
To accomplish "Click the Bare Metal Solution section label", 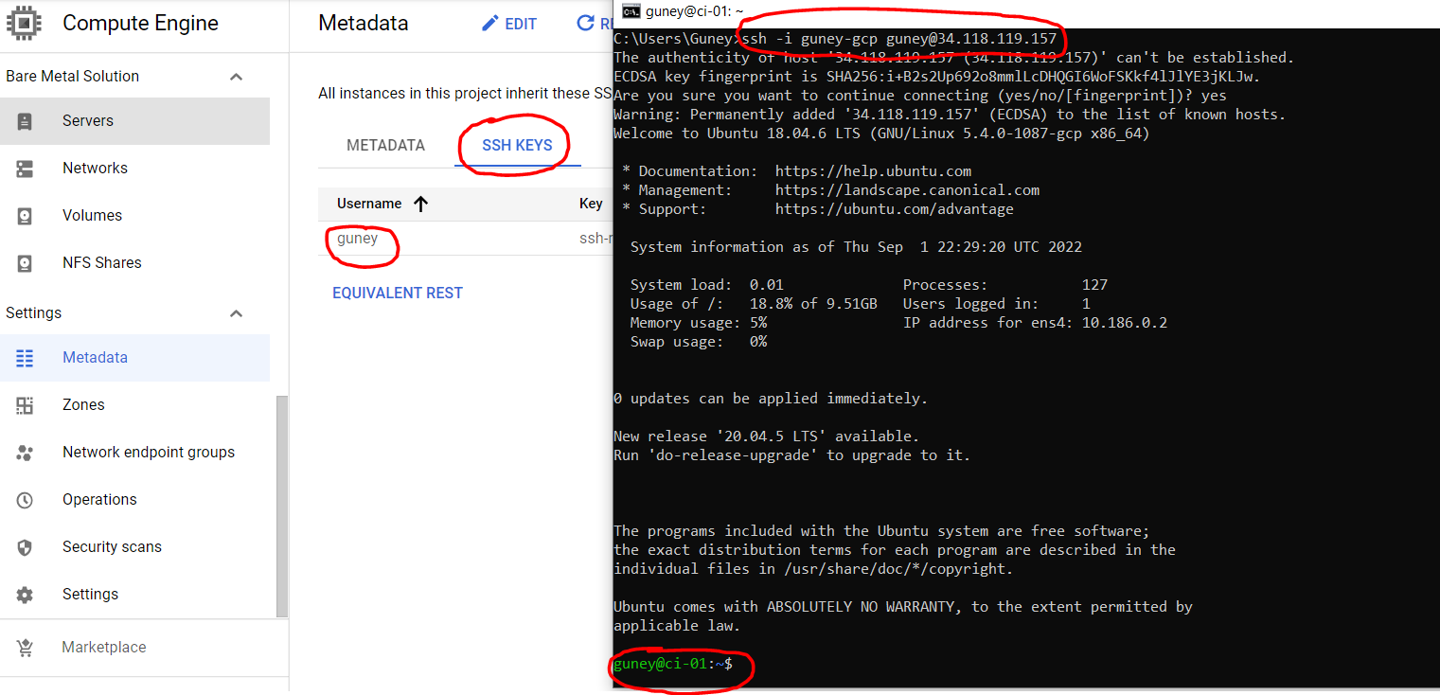I will point(73,77).
